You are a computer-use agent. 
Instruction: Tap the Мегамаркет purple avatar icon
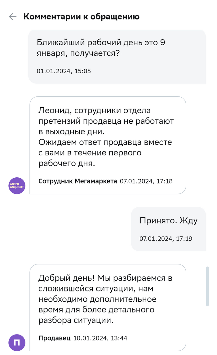(x=17, y=186)
